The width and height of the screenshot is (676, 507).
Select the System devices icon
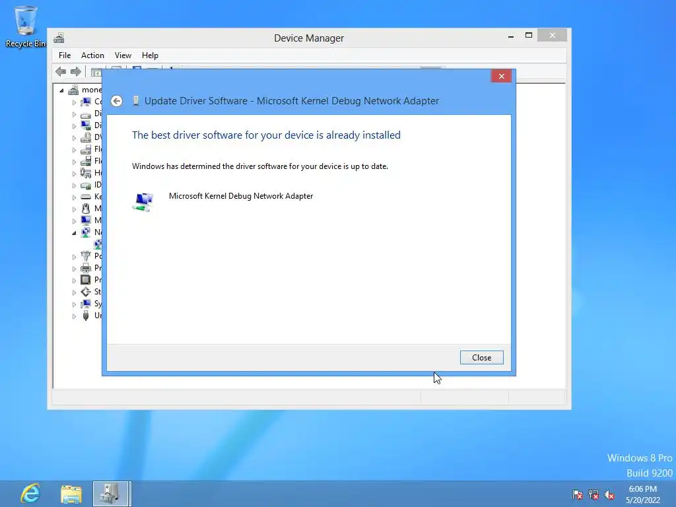click(86, 304)
